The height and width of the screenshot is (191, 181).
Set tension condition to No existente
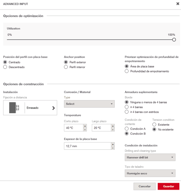(154, 129)
